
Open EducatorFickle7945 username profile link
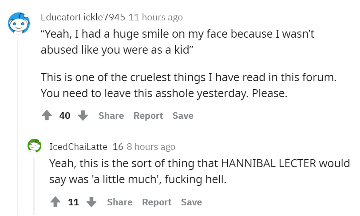coord(83,17)
